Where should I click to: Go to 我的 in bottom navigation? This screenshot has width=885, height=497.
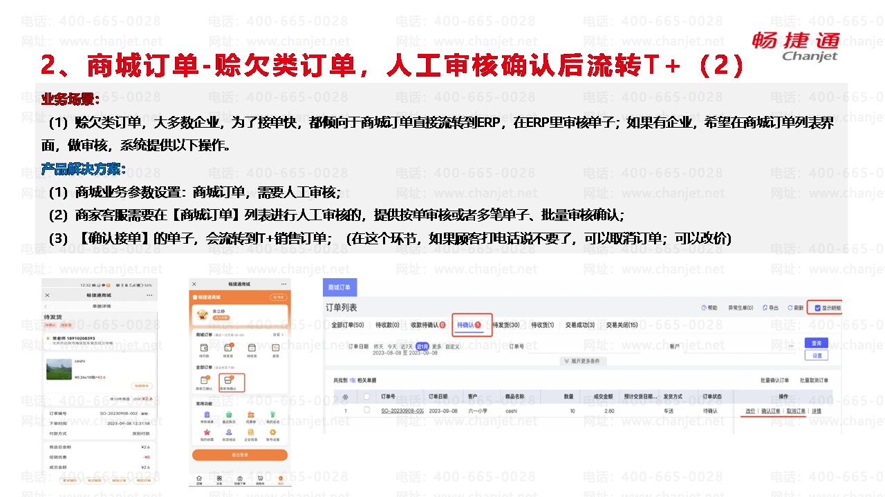tap(280, 479)
